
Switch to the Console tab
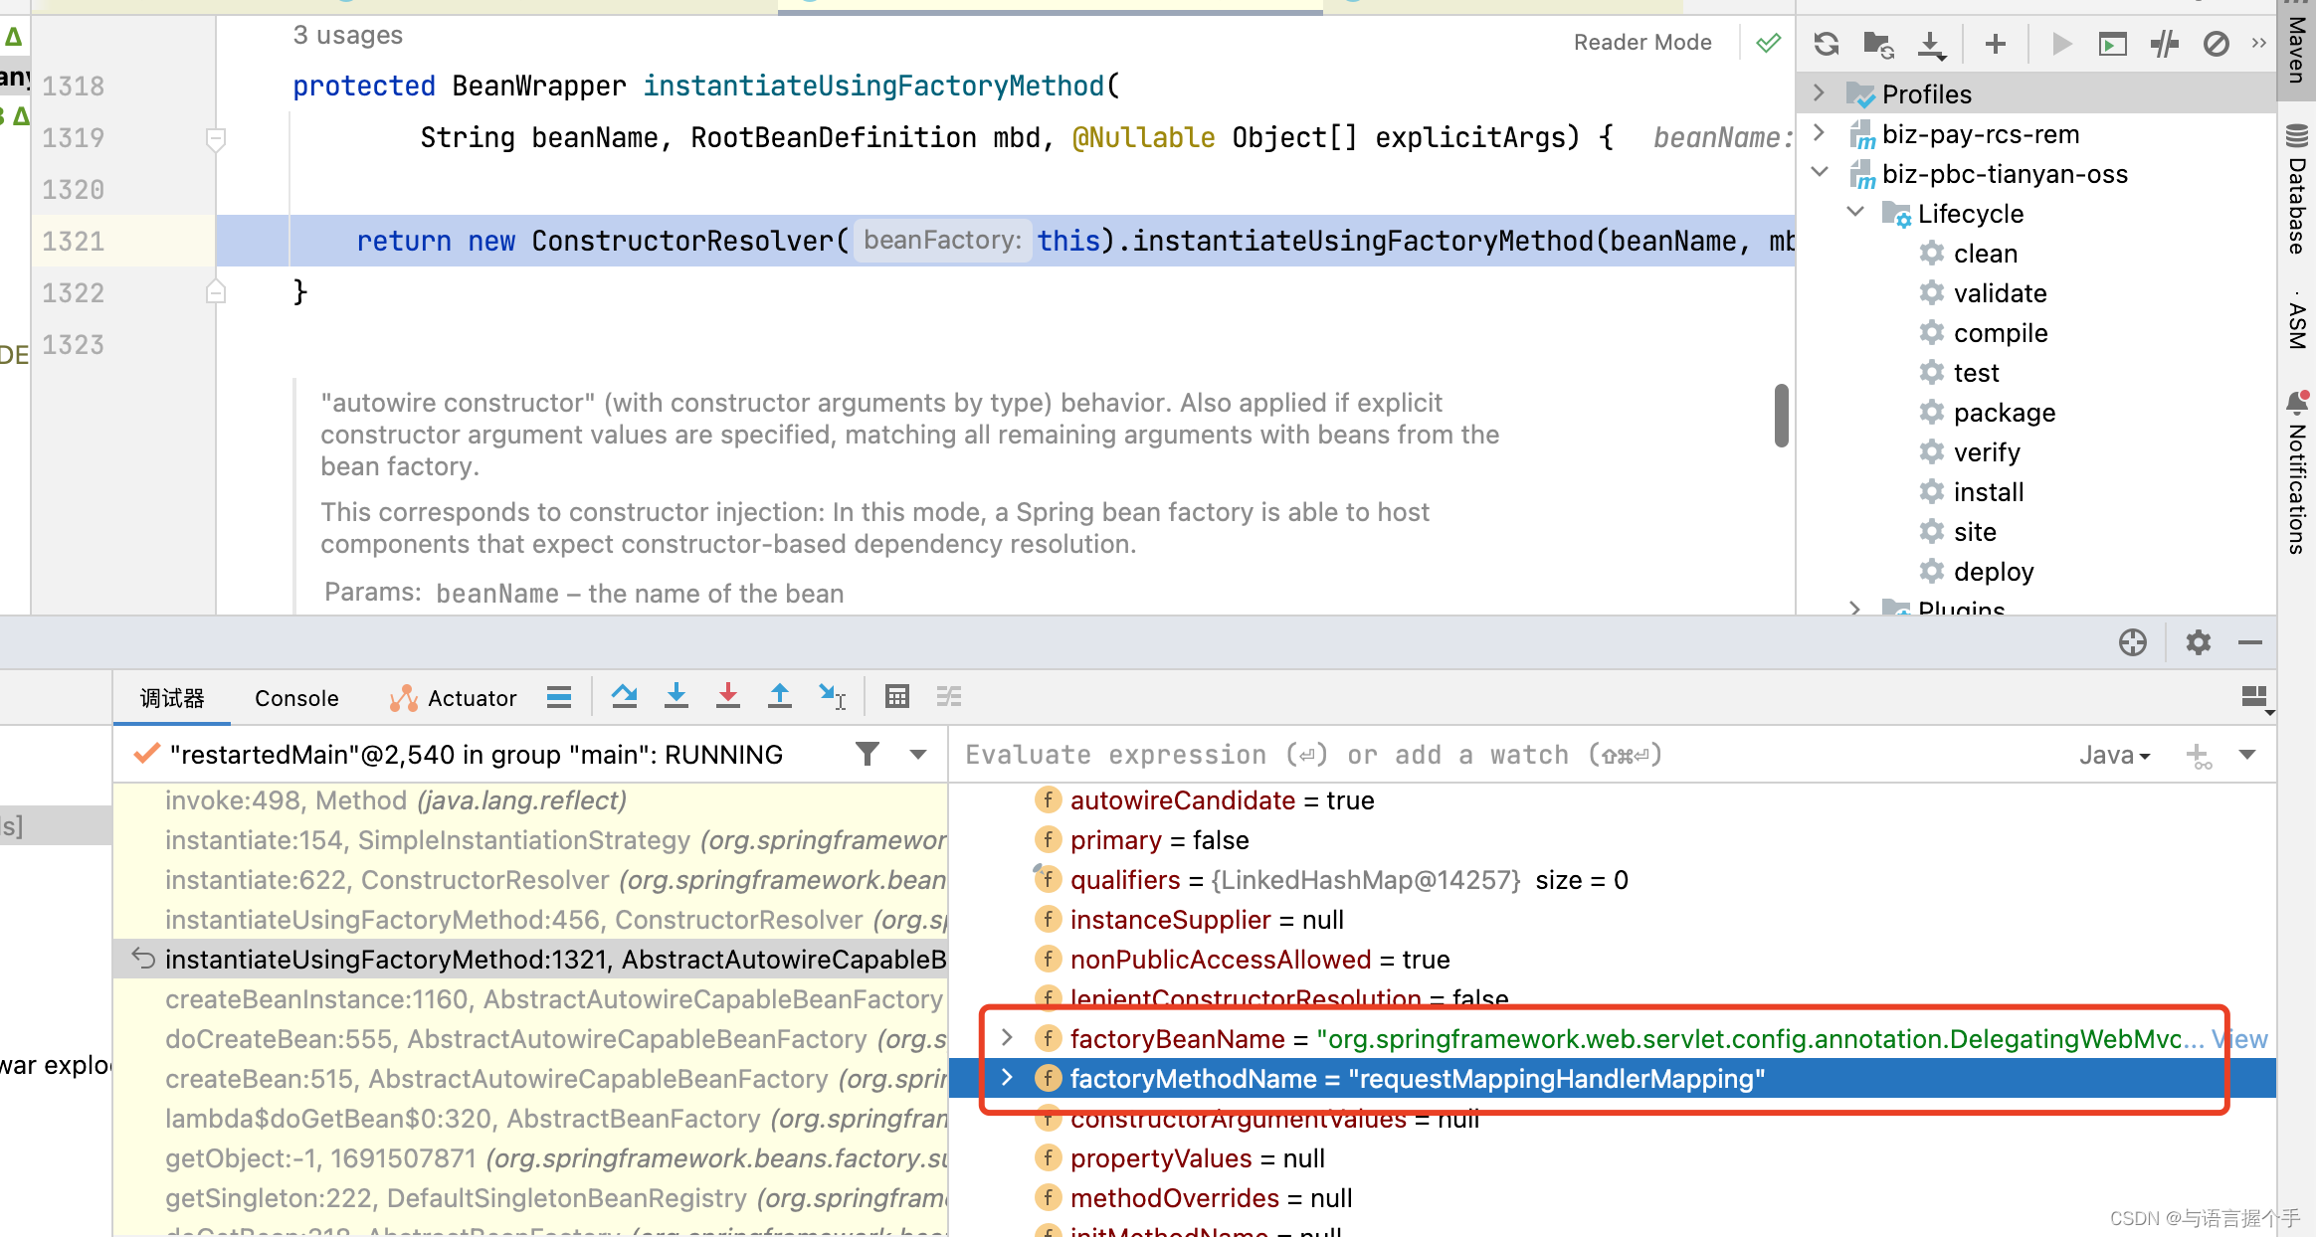[296, 698]
